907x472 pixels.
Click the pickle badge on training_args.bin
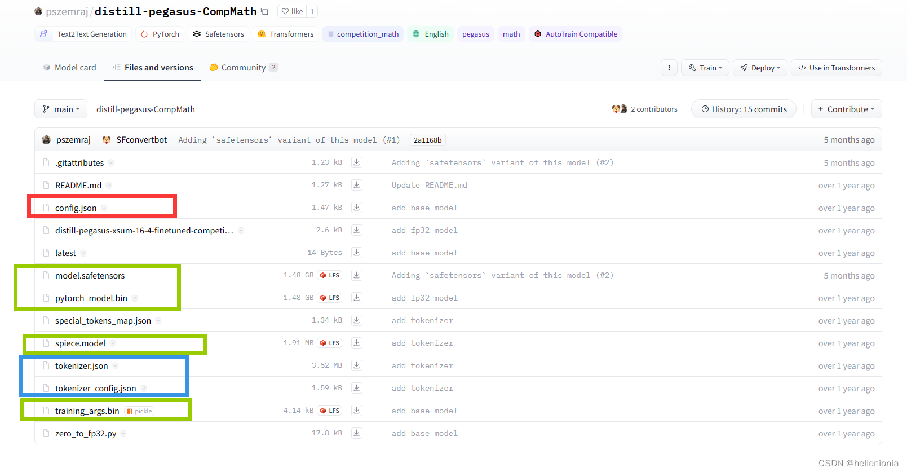coord(139,411)
